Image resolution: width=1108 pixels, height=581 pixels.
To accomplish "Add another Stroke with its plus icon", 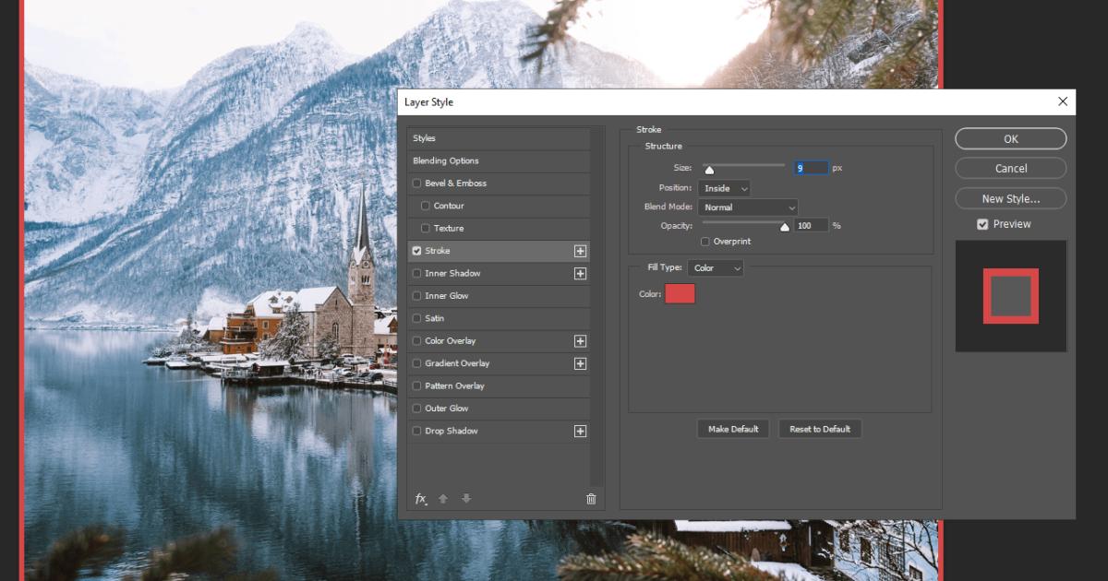I will [x=582, y=250].
